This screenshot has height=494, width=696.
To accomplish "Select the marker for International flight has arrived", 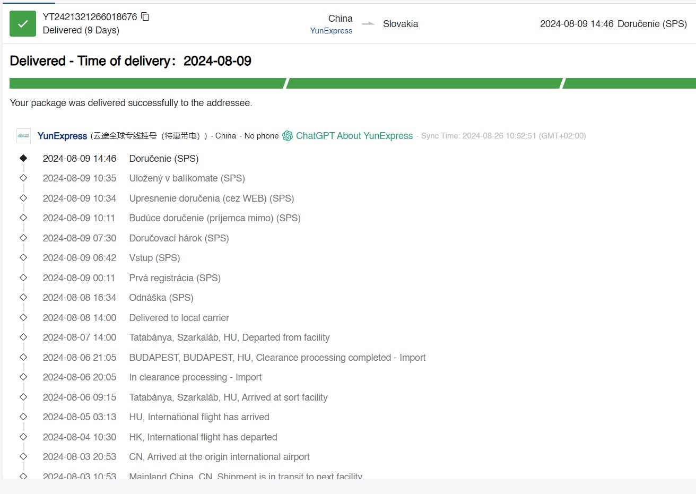I will click(x=23, y=417).
